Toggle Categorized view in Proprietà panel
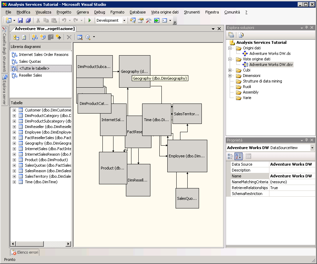317x264 pixels. [230, 156]
